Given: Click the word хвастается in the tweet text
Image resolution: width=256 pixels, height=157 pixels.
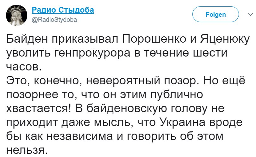Looking at the screenshot, I should click(37, 108).
